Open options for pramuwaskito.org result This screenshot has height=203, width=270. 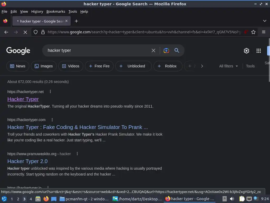[x=77, y=154]
